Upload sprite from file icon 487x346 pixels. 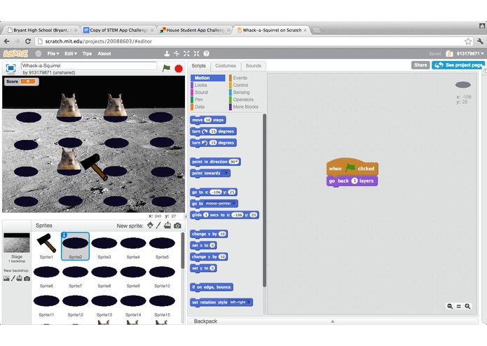(167, 225)
